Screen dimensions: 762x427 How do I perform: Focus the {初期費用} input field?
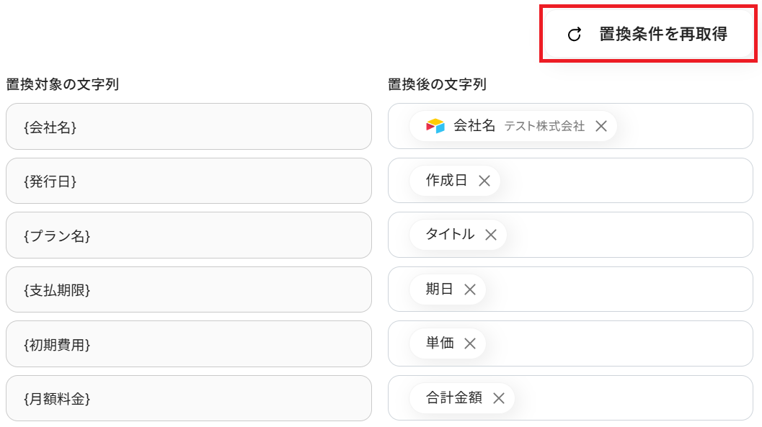189,344
